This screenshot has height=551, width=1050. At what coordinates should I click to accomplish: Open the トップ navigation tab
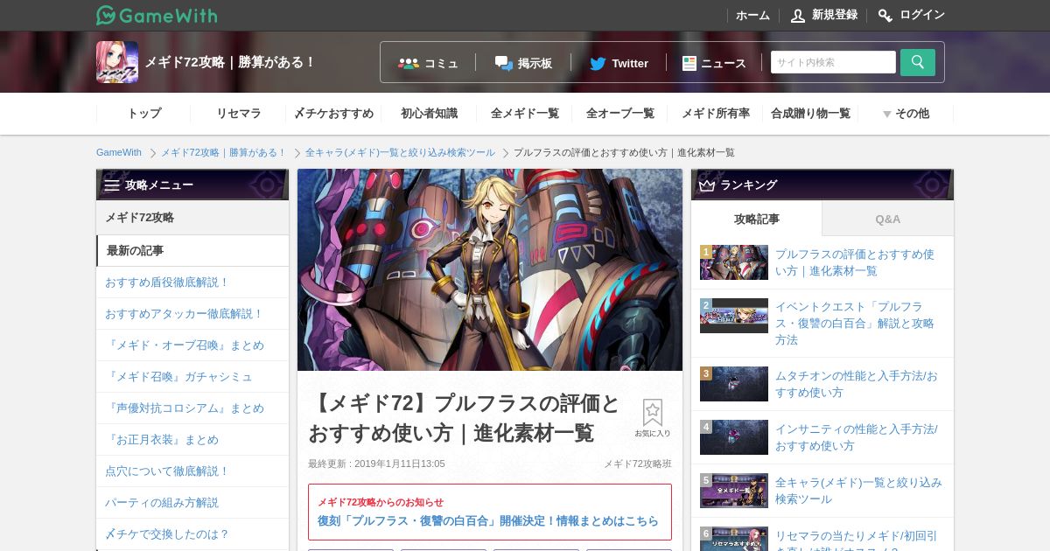point(144,114)
